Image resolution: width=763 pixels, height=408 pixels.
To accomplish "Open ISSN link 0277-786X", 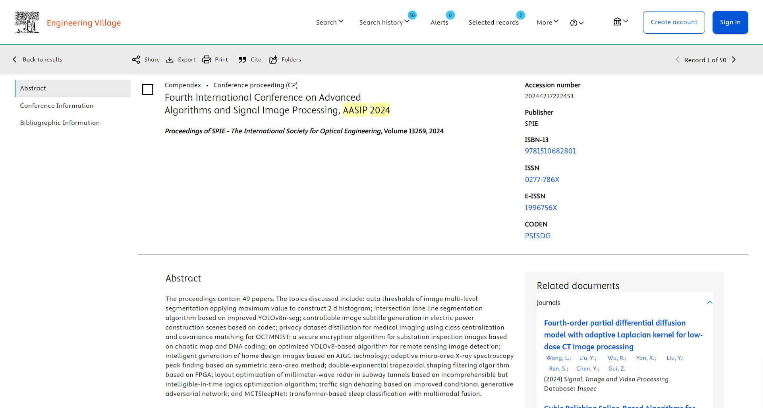I will (x=542, y=180).
